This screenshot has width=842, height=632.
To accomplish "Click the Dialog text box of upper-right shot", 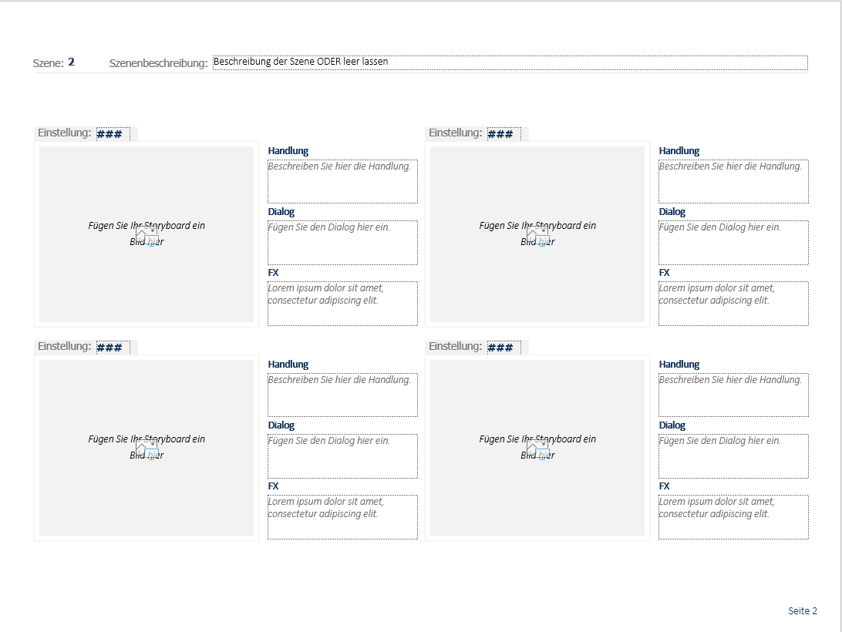I will tap(733, 243).
